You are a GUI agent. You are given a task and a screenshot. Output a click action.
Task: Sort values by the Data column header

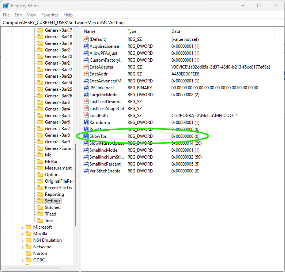click(x=222, y=31)
